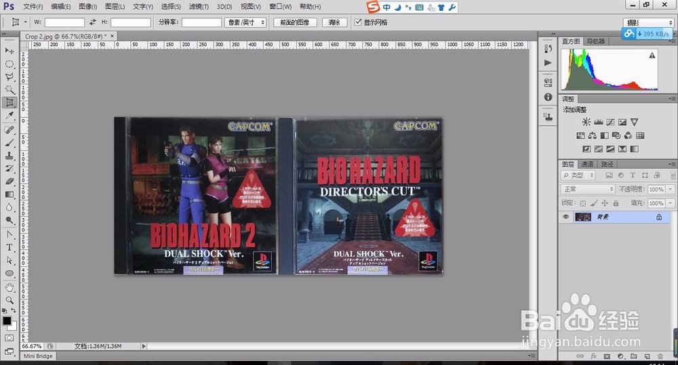
Task: Switch to the 路径 tab
Action: 607,164
